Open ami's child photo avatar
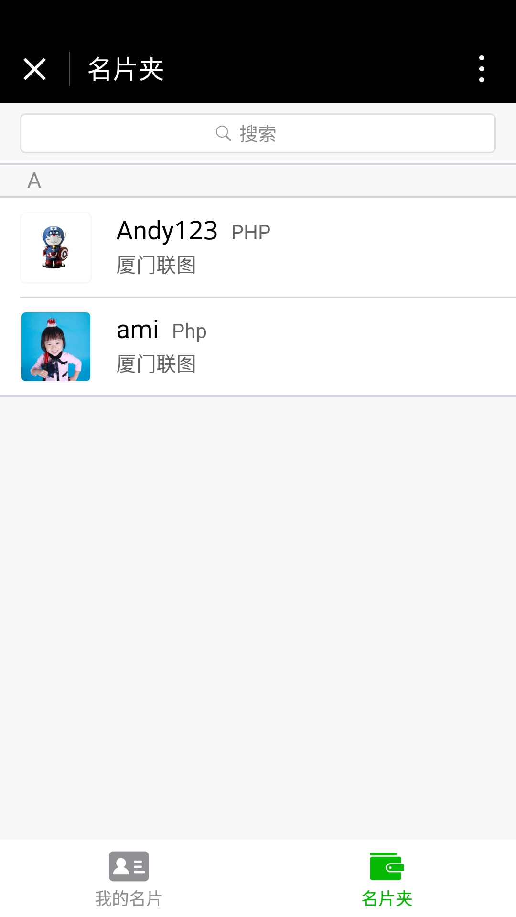This screenshot has width=516, height=917. 56,347
